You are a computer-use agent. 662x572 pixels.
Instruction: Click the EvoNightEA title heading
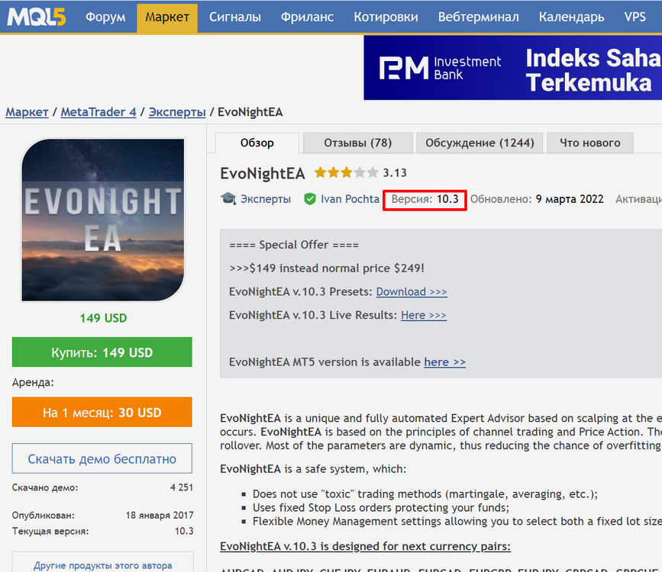pos(263,173)
